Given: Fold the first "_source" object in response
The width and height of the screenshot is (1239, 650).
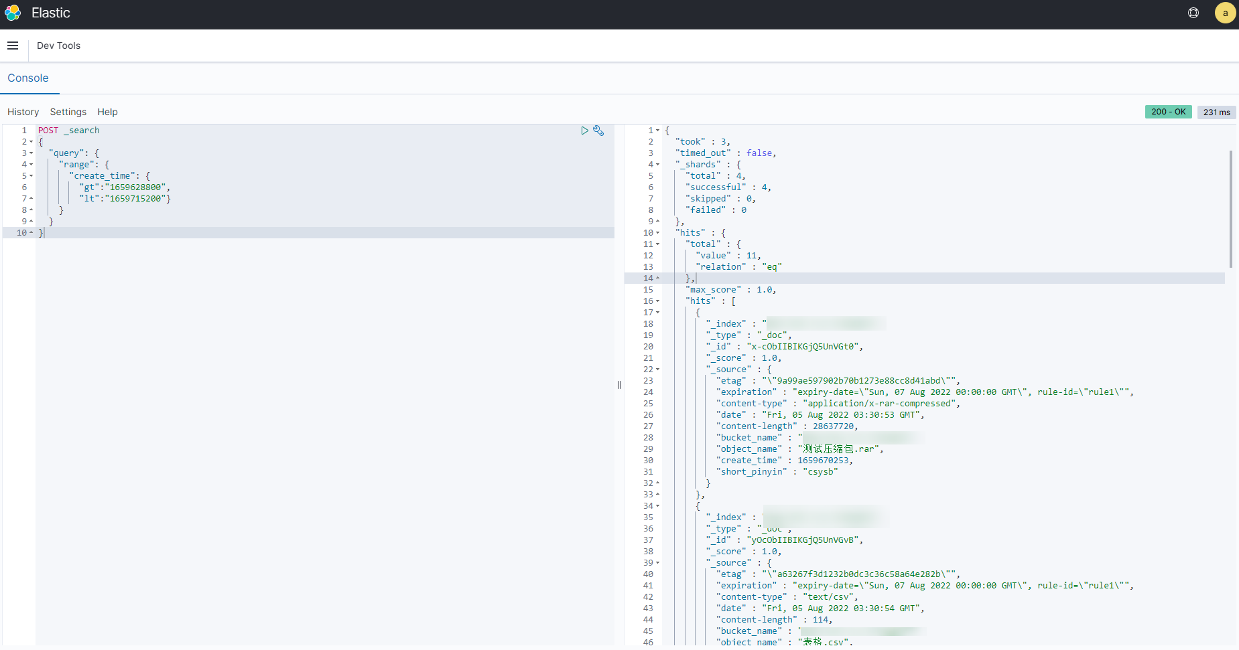Looking at the screenshot, I should pyautogui.click(x=657, y=370).
